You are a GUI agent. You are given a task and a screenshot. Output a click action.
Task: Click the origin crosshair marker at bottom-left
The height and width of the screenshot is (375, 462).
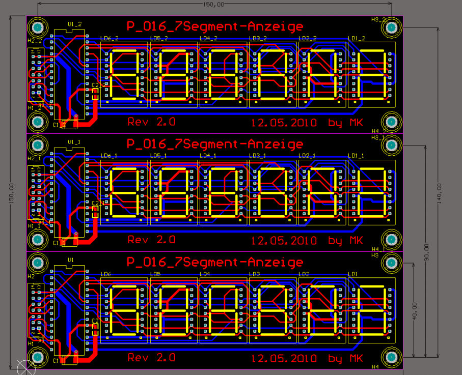pos(25,367)
